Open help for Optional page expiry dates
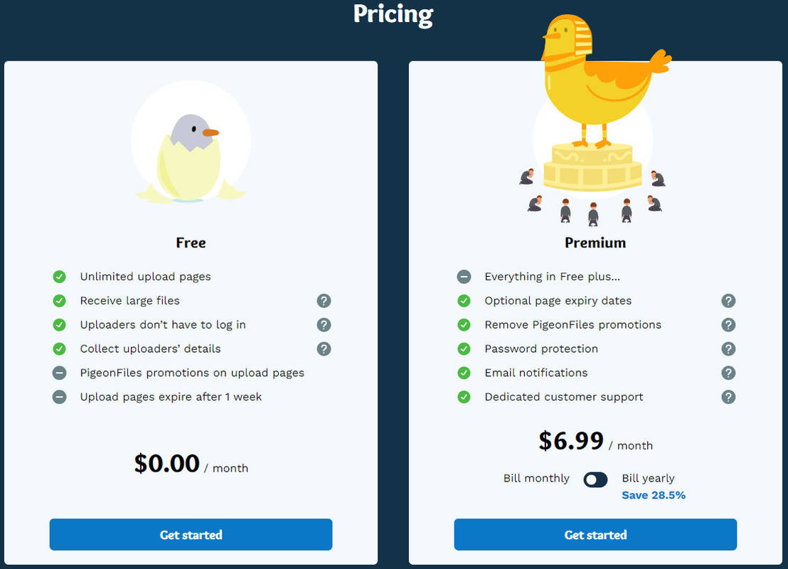 pyautogui.click(x=728, y=301)
